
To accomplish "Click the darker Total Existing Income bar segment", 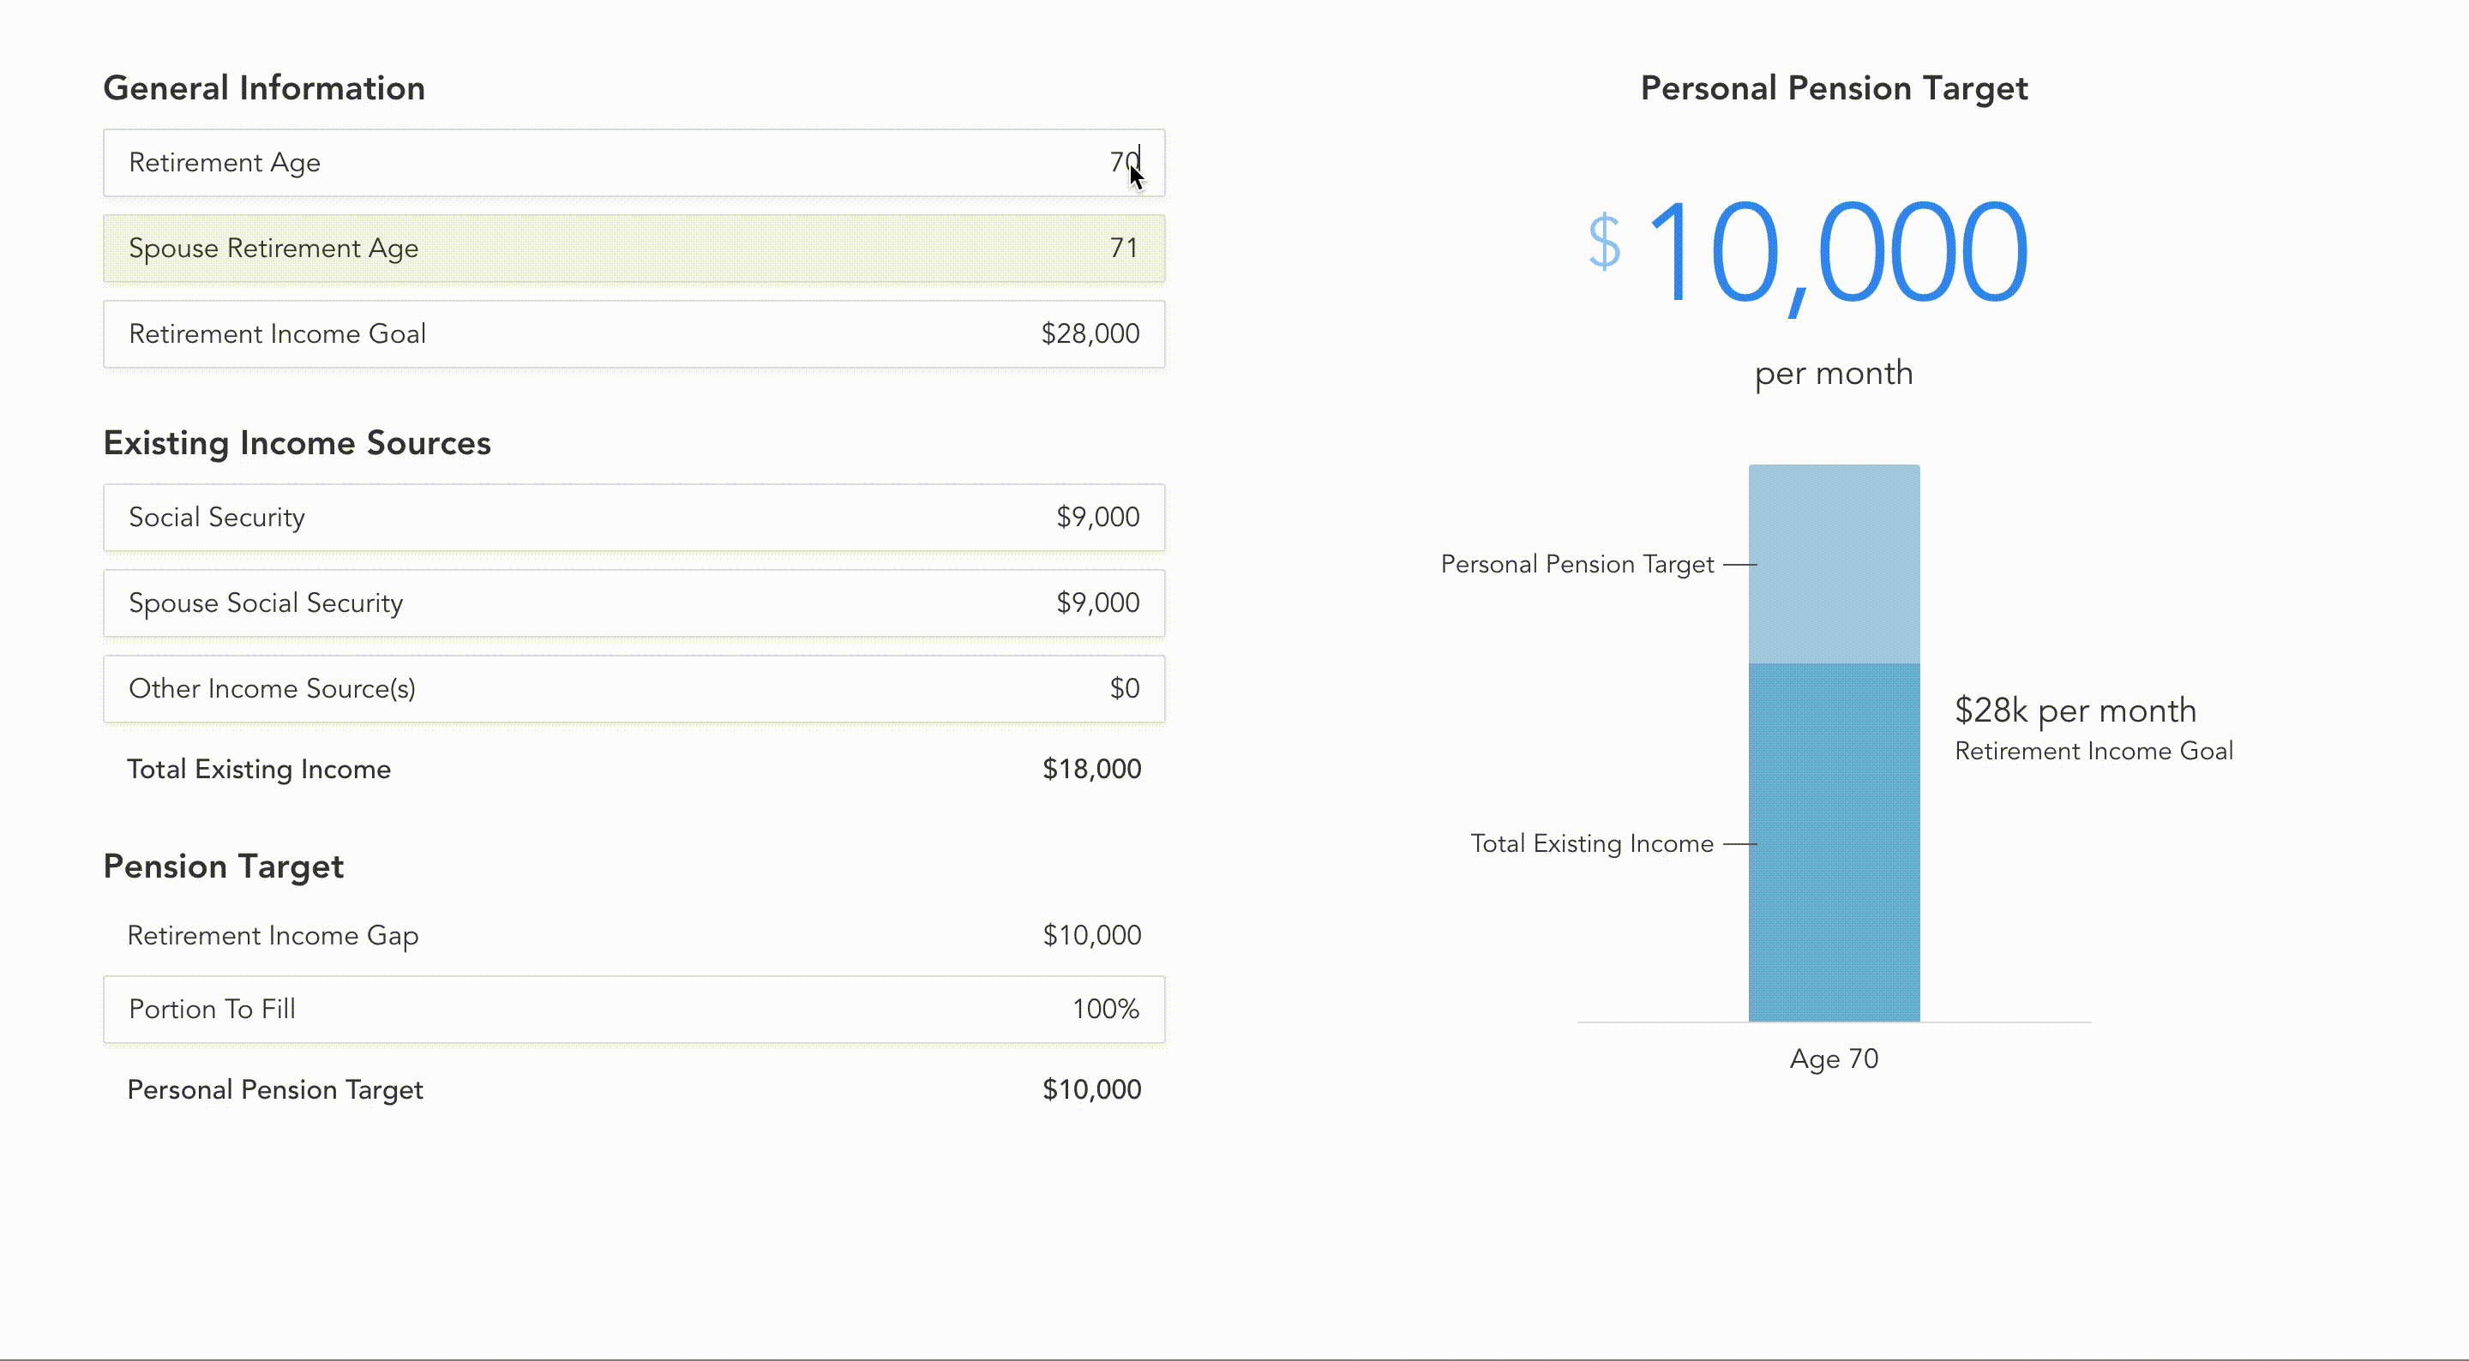I will (x=1834, y=842).
